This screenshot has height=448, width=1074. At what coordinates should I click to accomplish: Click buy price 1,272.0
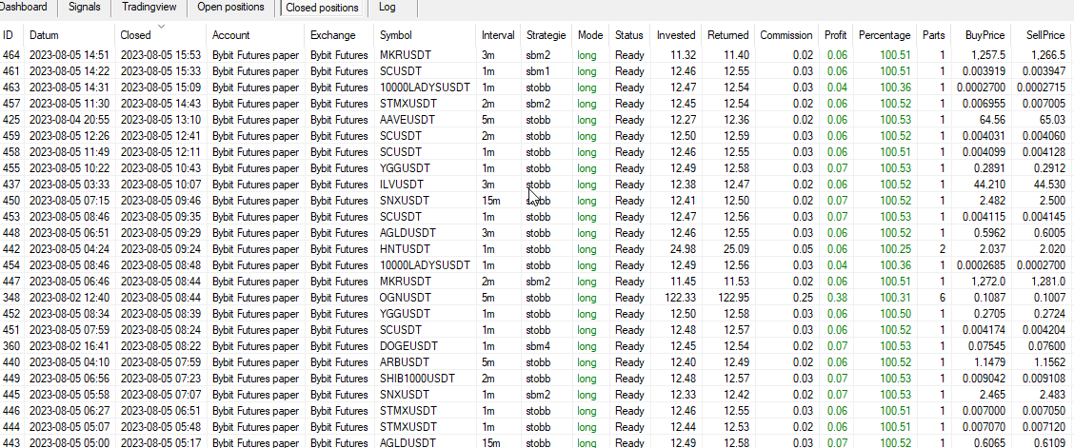[x=988, y=282]
